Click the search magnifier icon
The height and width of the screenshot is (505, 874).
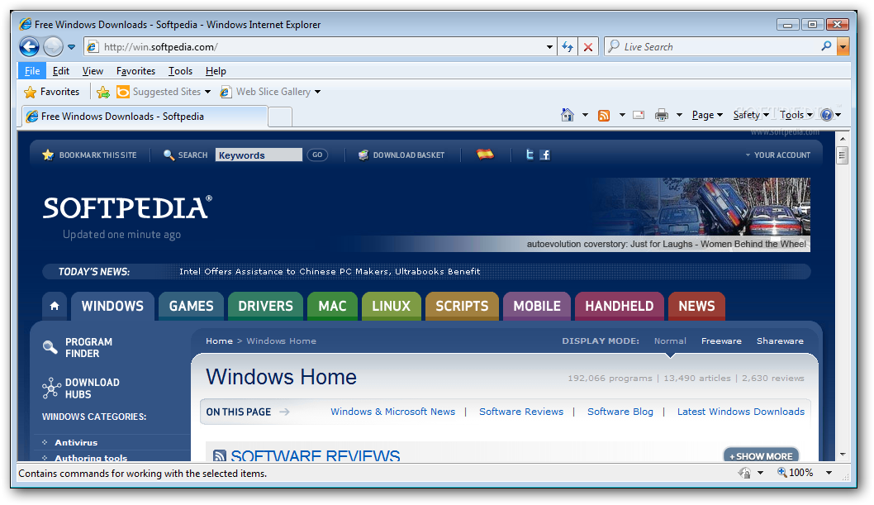826,47
